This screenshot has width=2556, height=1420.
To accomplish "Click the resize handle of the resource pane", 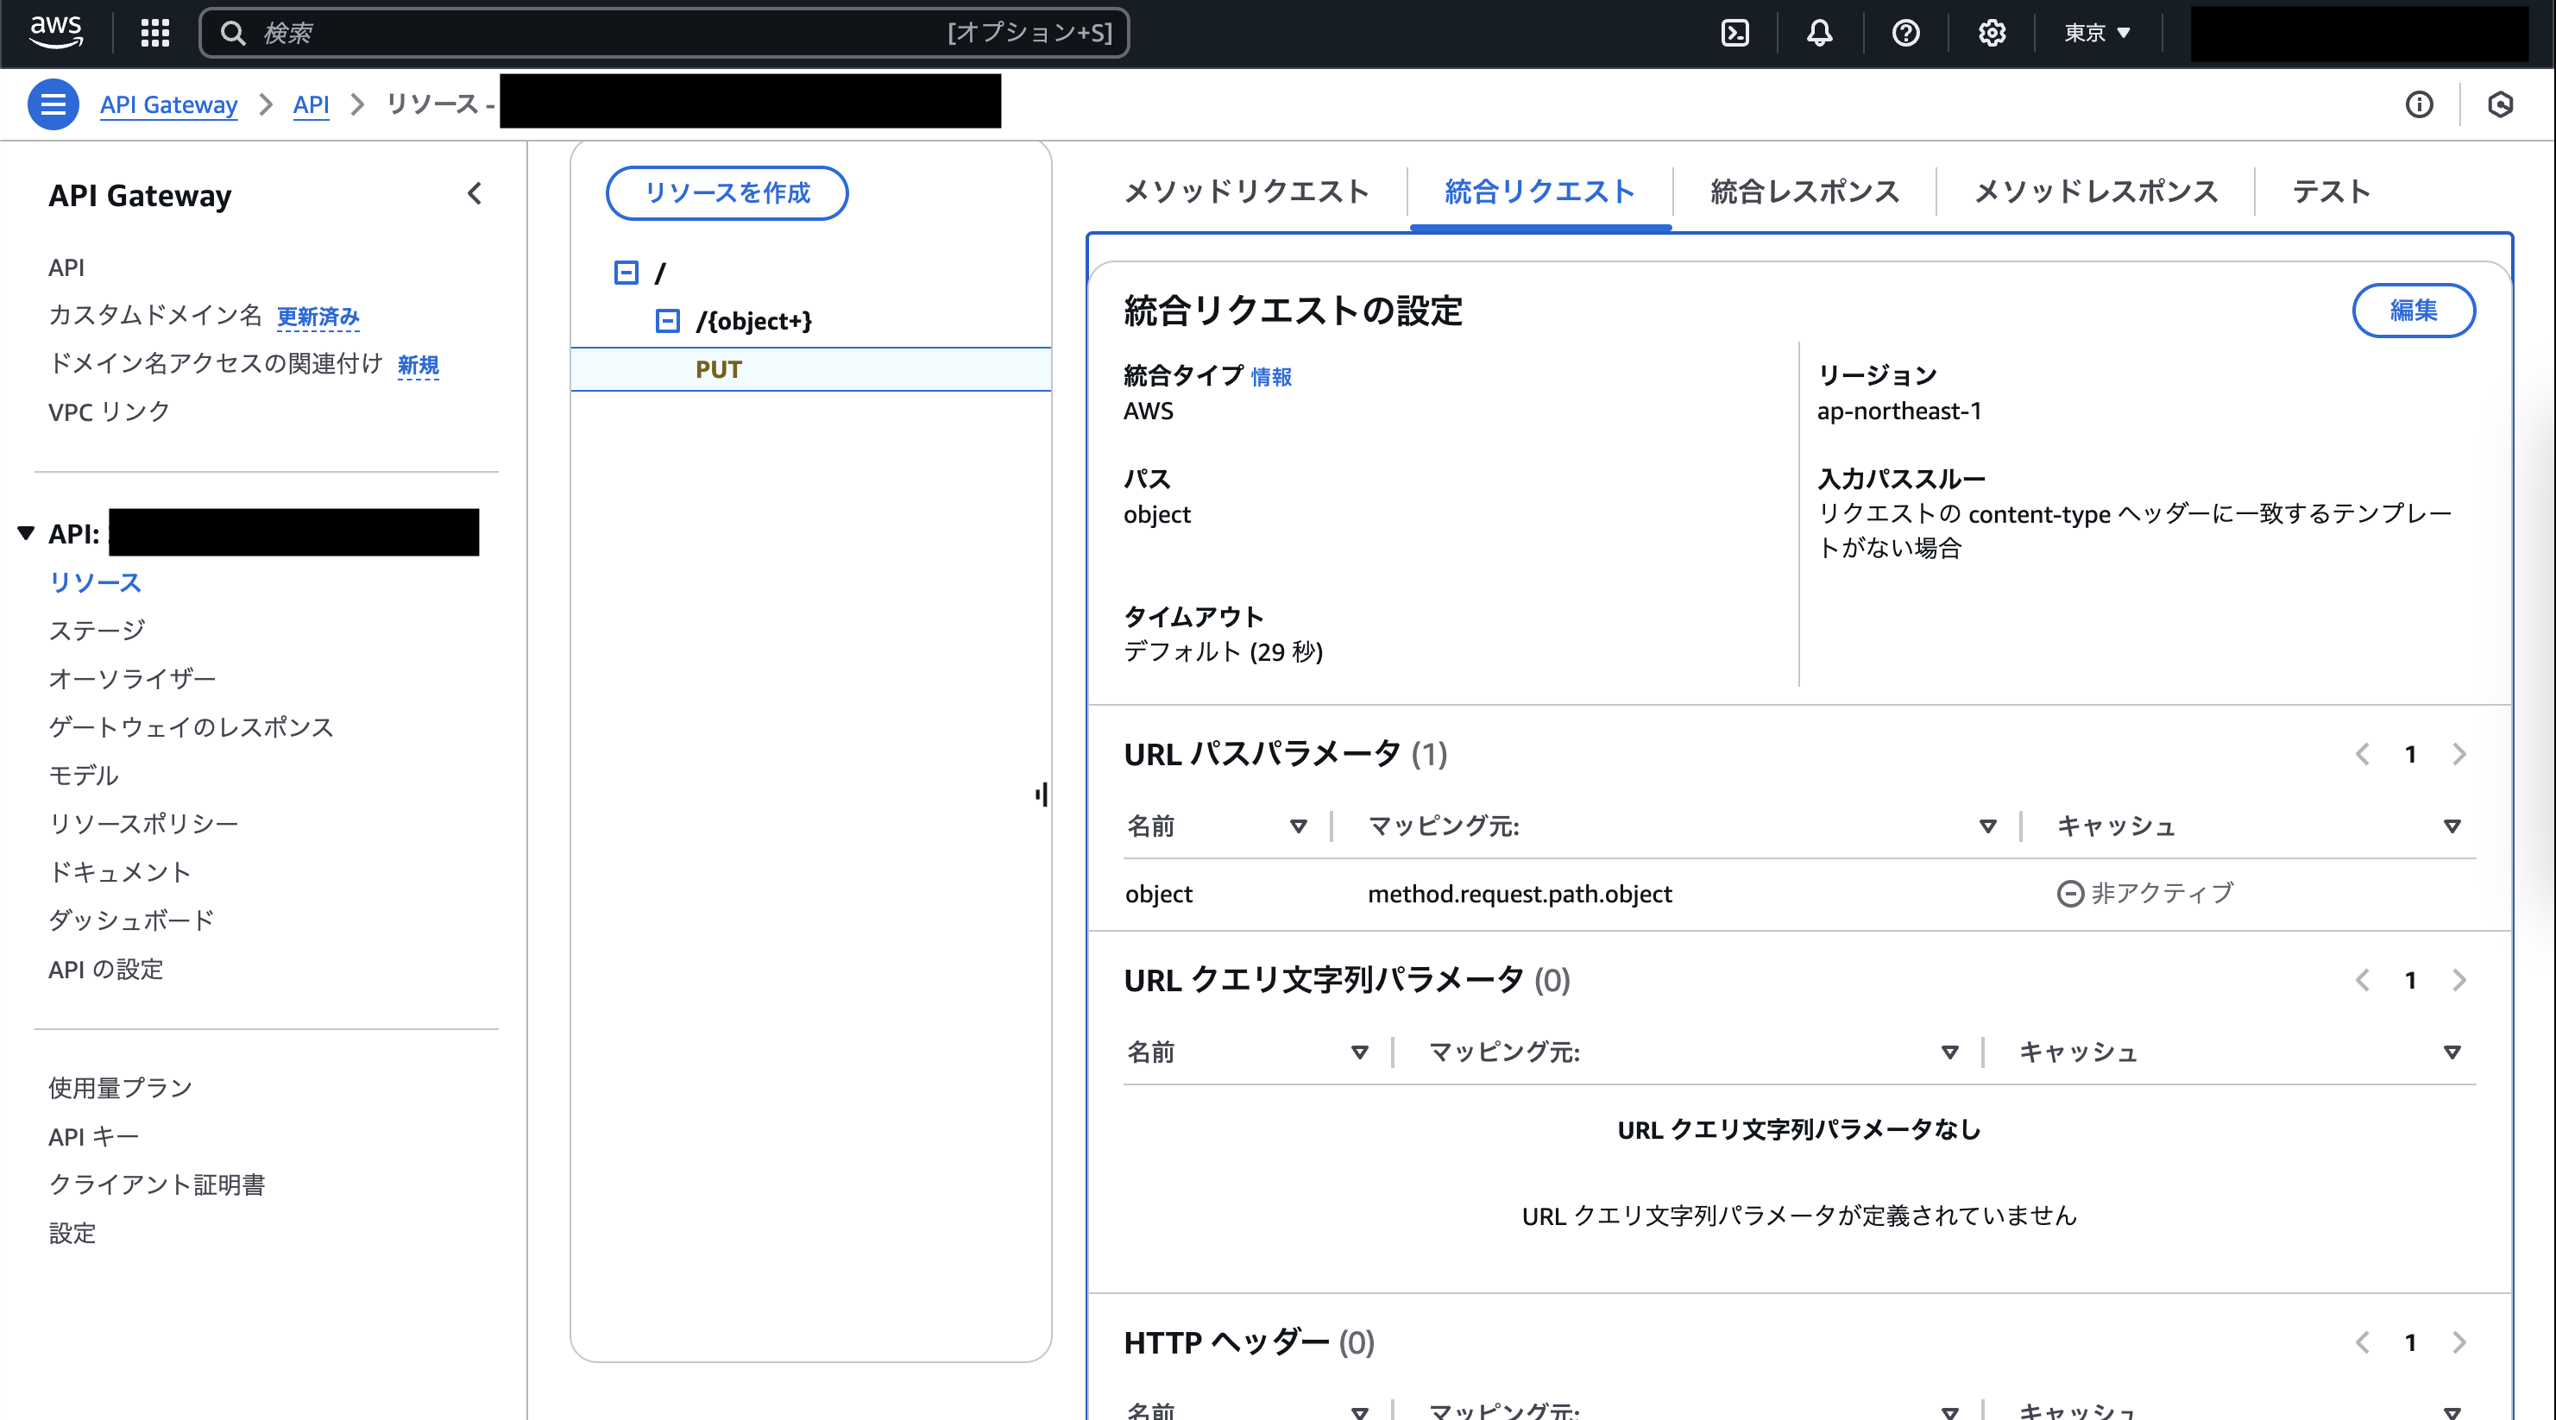I will coord(1041,794).
